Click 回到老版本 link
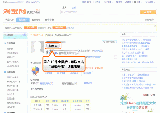Viewport: 160px width, 113px height. point(150,20)
